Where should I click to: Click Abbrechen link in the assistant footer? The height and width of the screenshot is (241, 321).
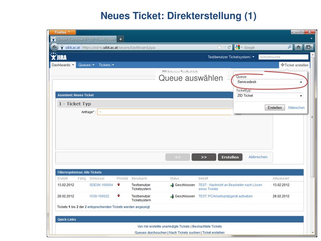click(258, 157)
